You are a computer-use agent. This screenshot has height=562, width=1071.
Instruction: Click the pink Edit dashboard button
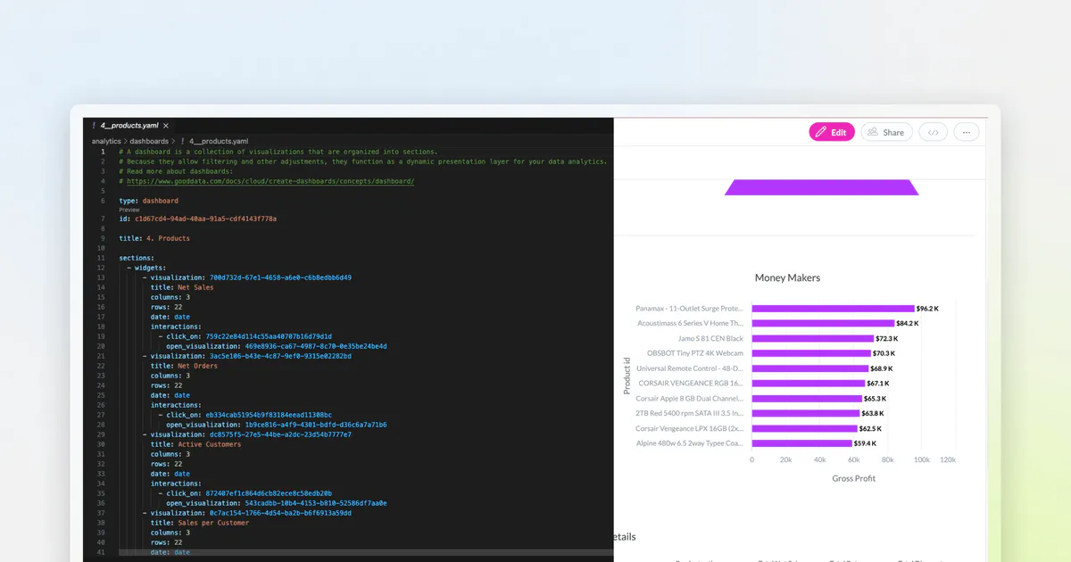pos(832,132)
